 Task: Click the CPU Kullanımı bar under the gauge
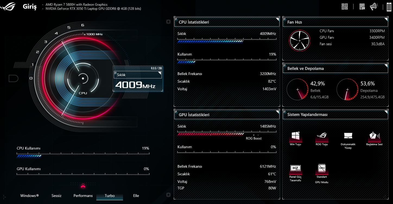click(x=83, y=155)
